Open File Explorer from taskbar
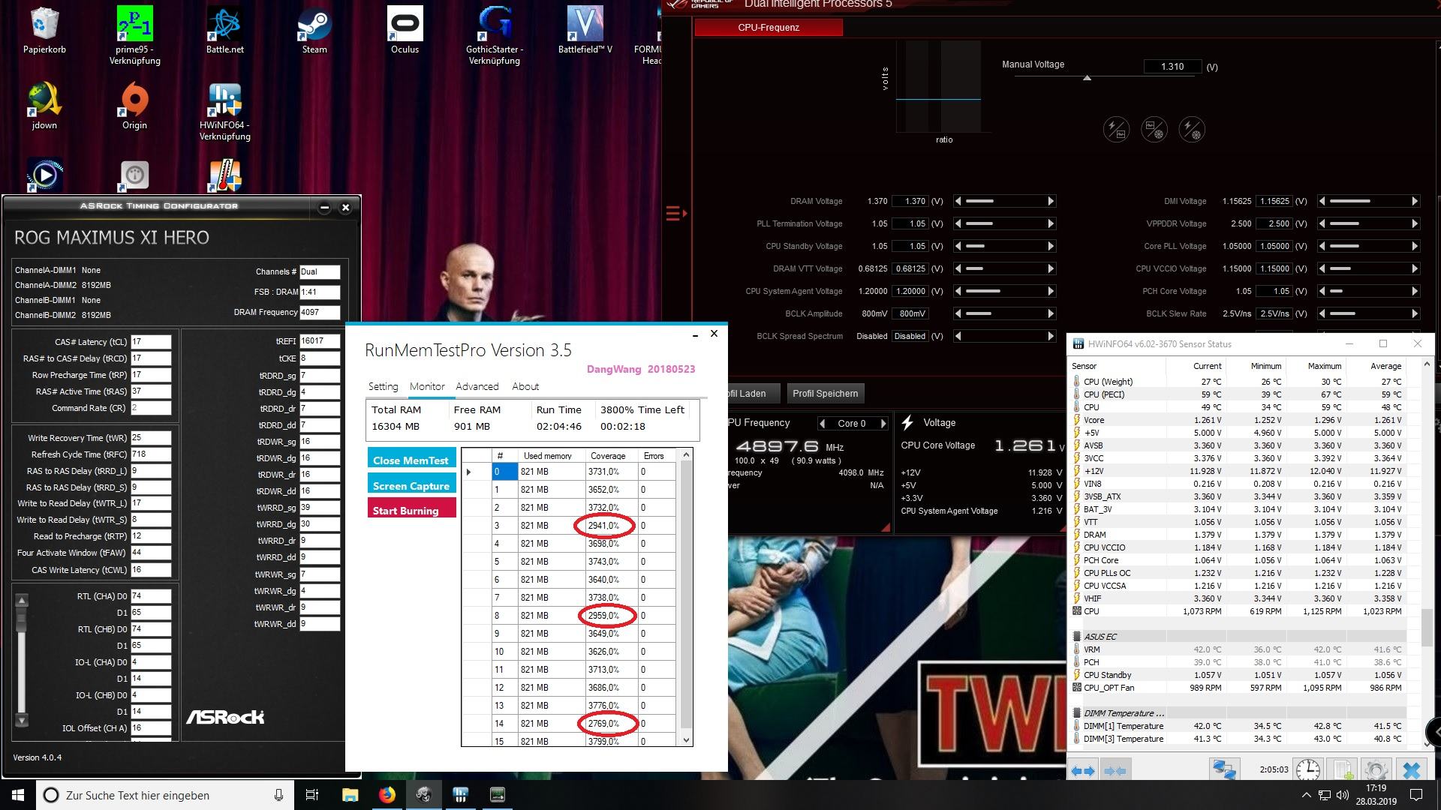The width and height of the screenshot is (1441, 810). pyautogui.click(x=350, y=795)
